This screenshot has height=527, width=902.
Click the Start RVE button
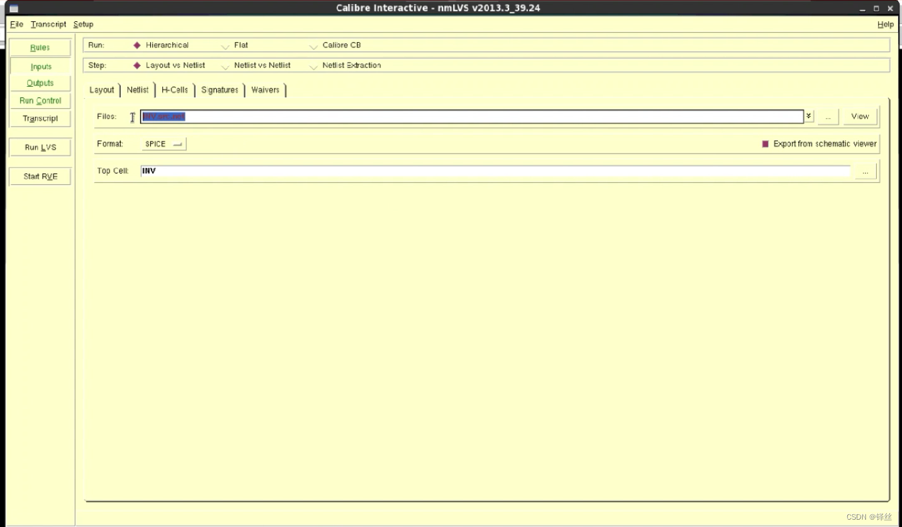[40, 177]
